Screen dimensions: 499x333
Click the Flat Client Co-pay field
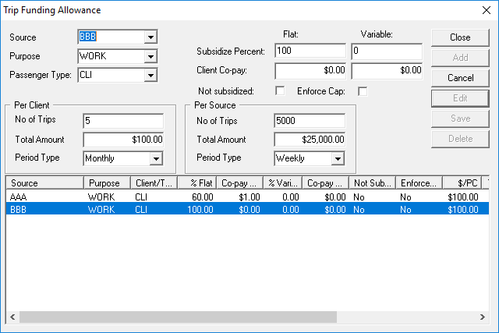pyautogui.click(x=310, y=70)
